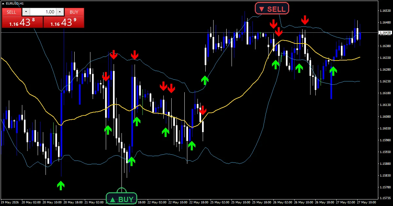
Task: Click the 1.15735 price axis label
Action: tap(385, 198)
